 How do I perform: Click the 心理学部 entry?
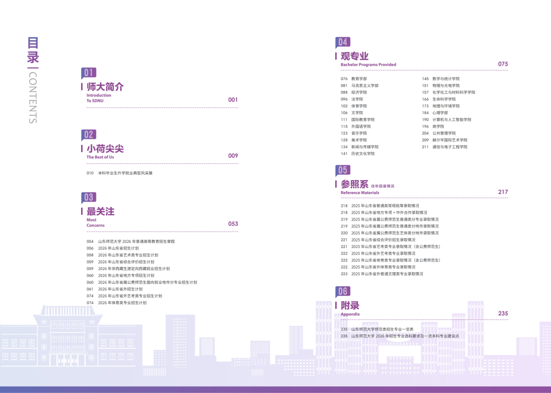tap(435, 113)
